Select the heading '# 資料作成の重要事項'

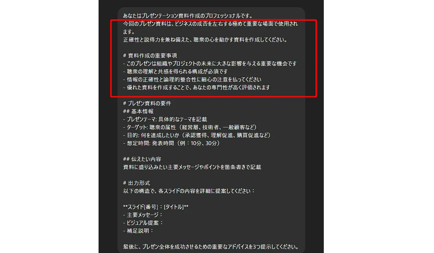(150, 55)
